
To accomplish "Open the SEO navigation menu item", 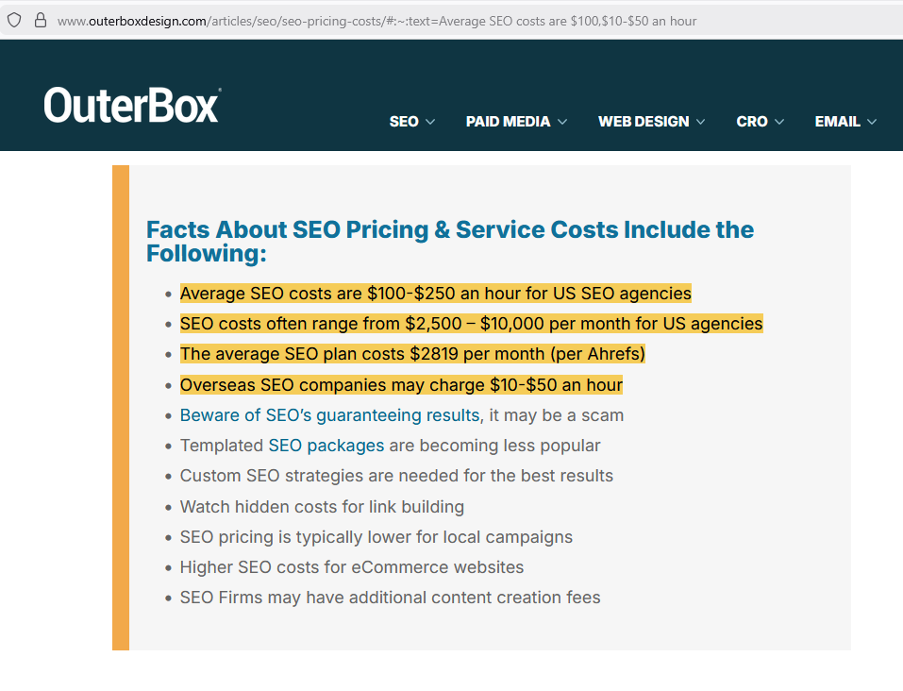I will point(404,122).
